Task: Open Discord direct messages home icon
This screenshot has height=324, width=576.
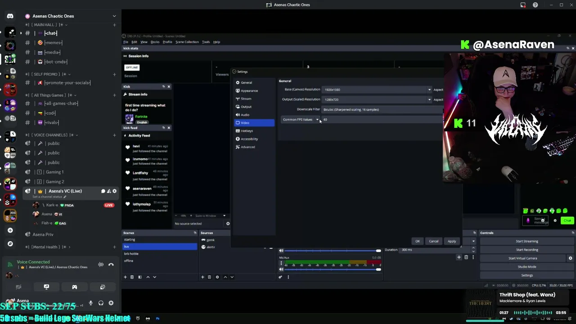Action: (10, 16)
